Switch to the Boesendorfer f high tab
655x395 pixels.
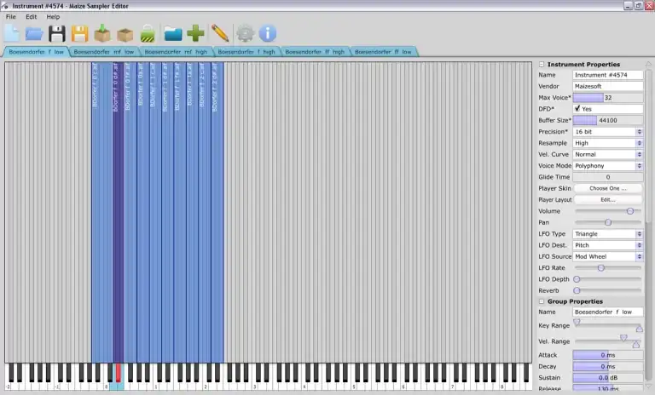pos(246,52)
